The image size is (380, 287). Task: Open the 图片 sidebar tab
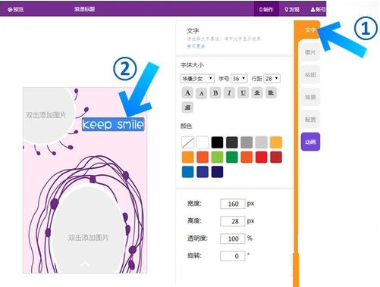pyautogui.click(x=310, y=52)
